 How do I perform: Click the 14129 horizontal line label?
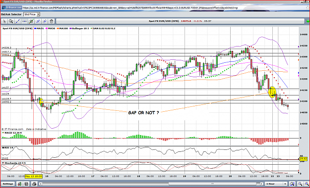click(5, 94)
